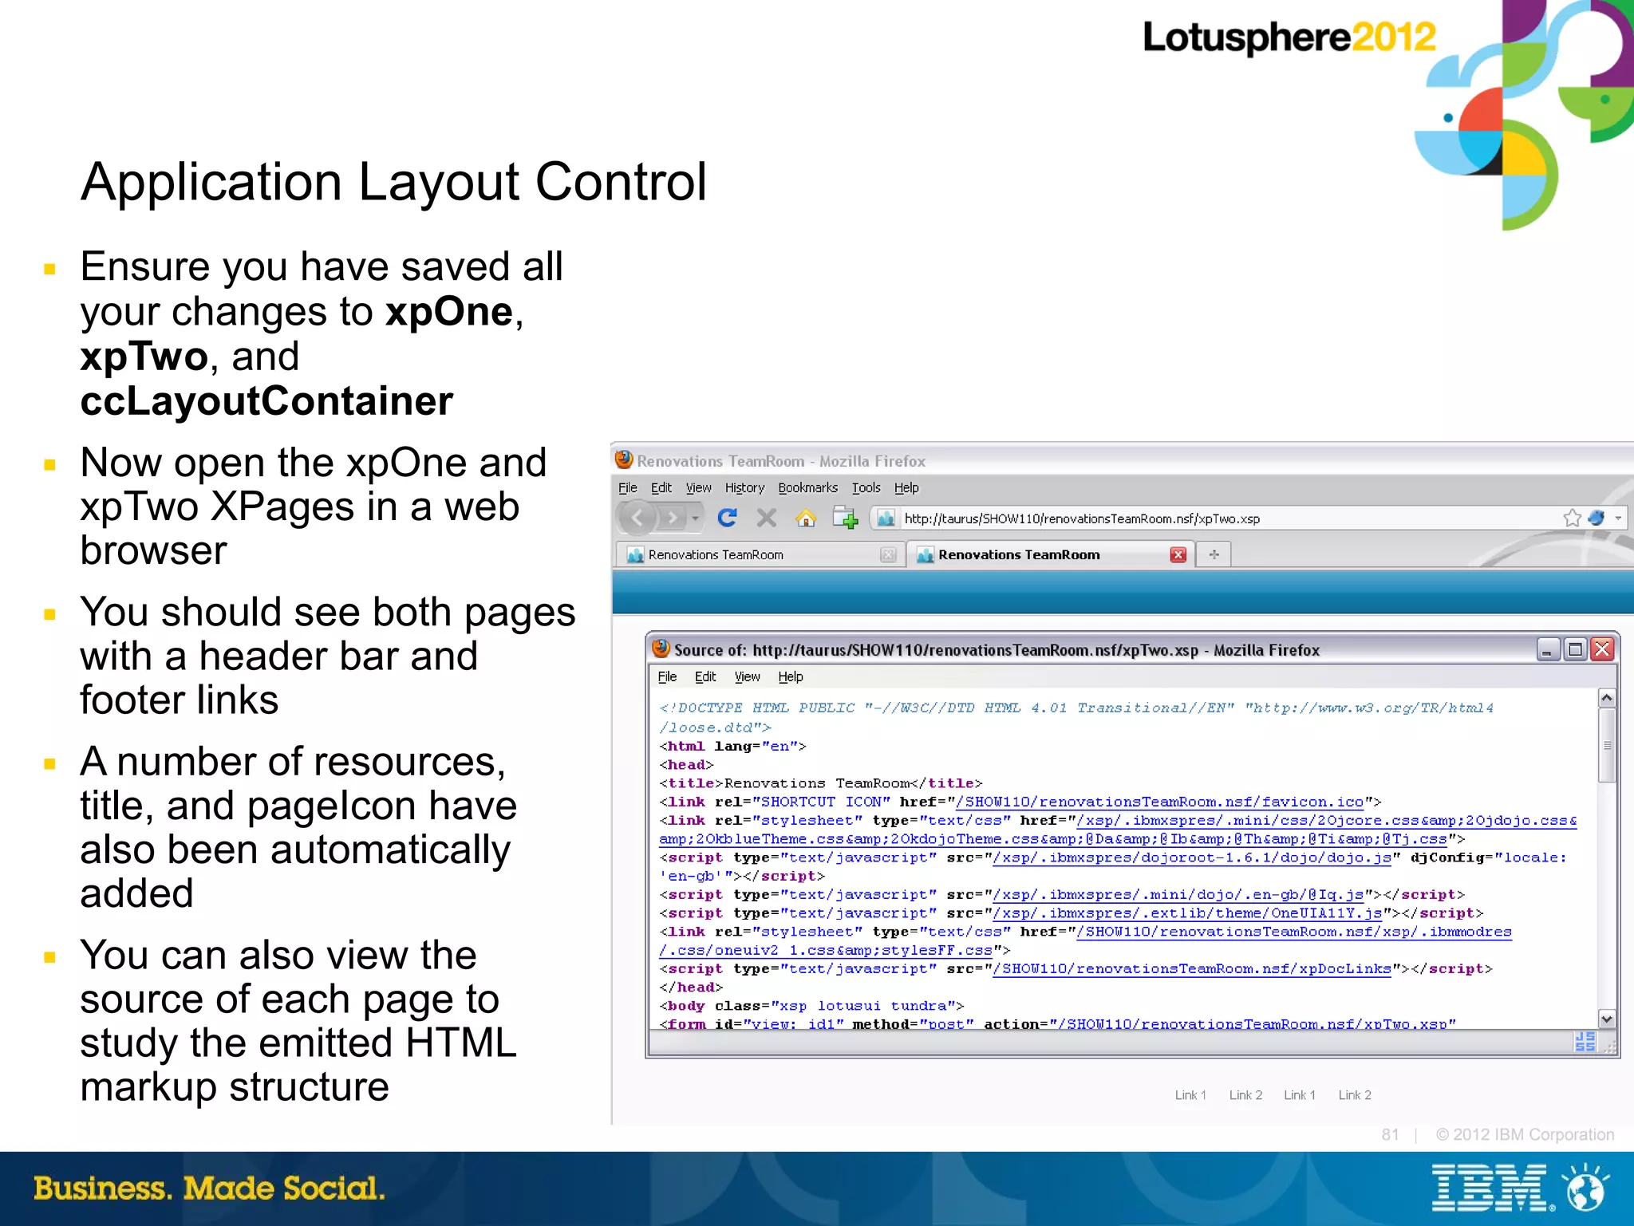Click the site favicon in the address bar
The image size is (1634, 1226).
[x=886, y=518]
